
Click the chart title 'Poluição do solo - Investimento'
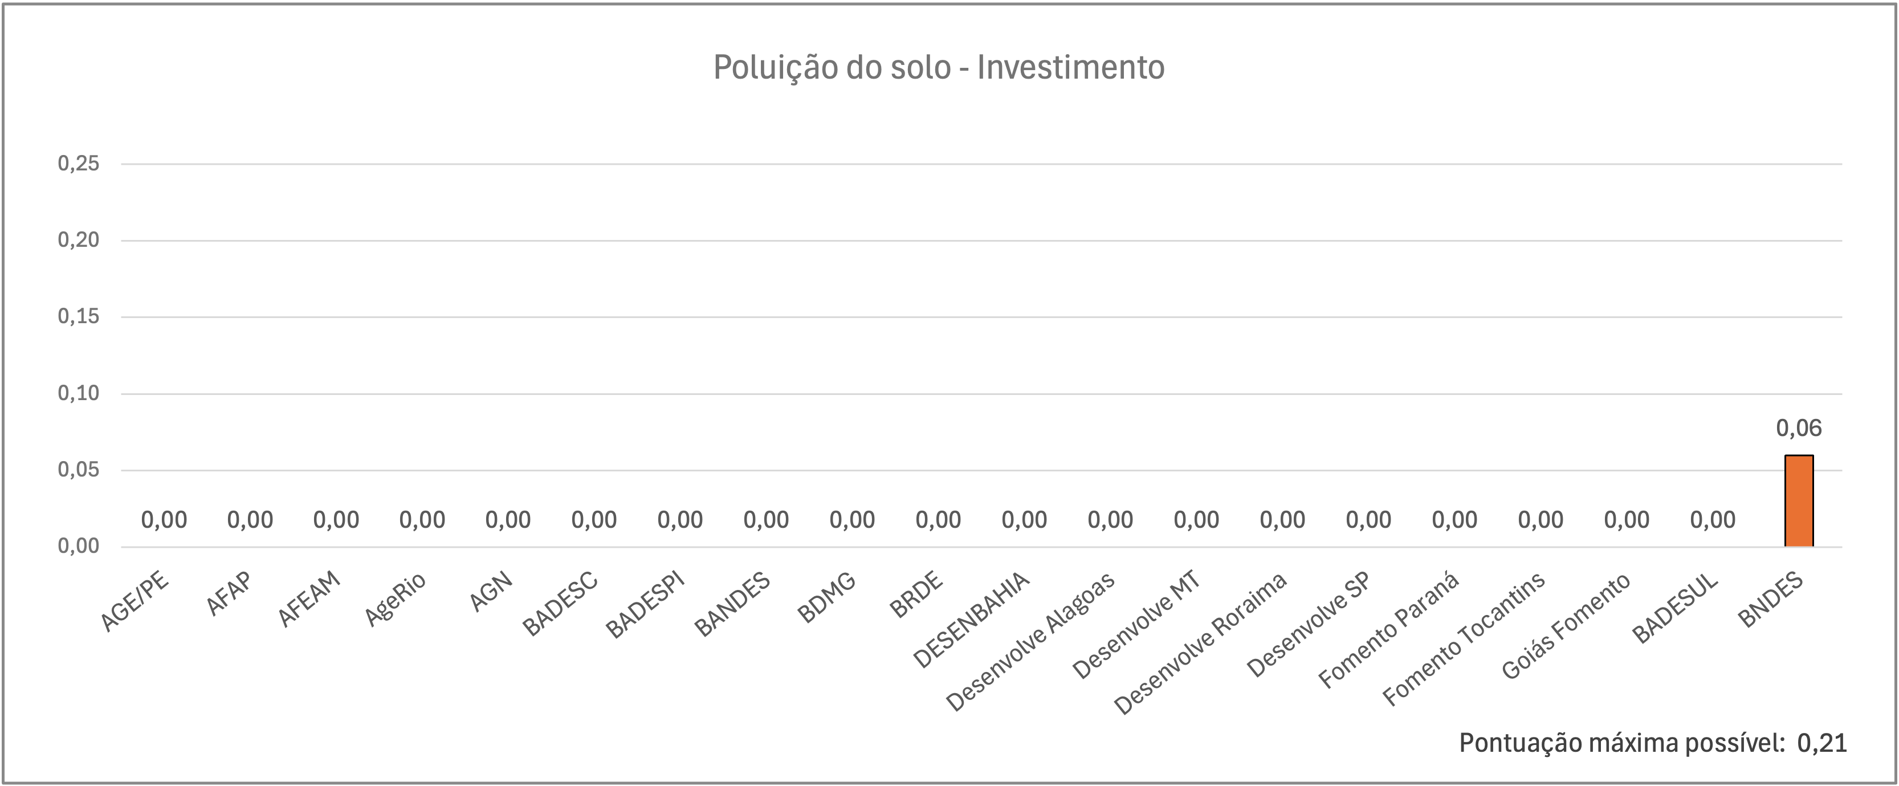(939, 68)
